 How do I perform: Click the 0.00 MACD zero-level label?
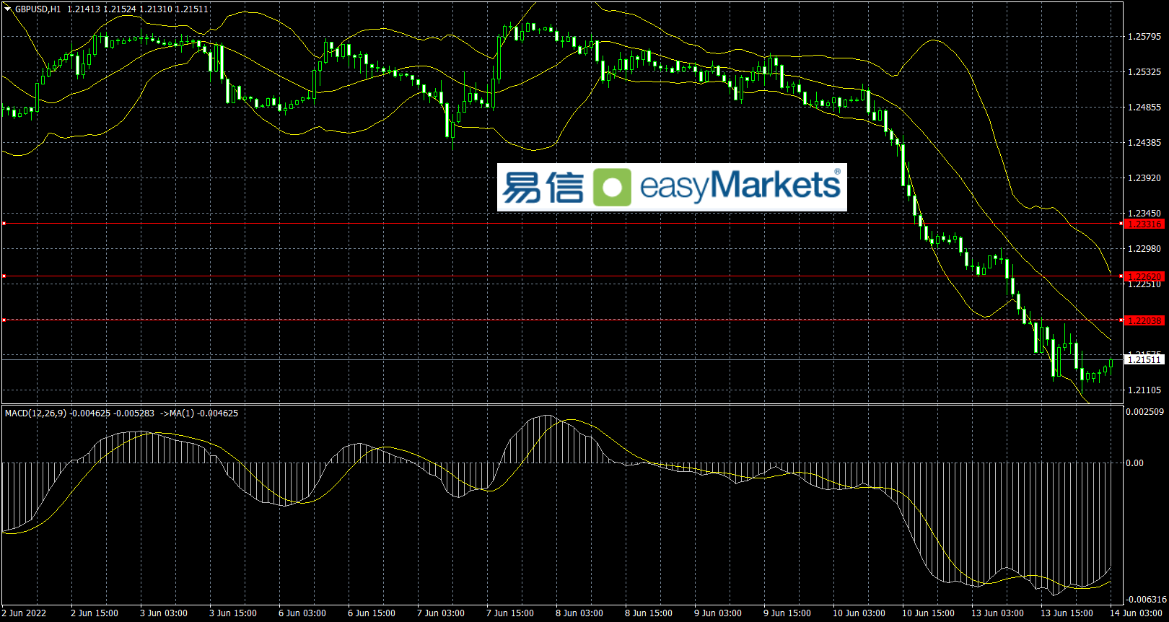point(1135,463)
